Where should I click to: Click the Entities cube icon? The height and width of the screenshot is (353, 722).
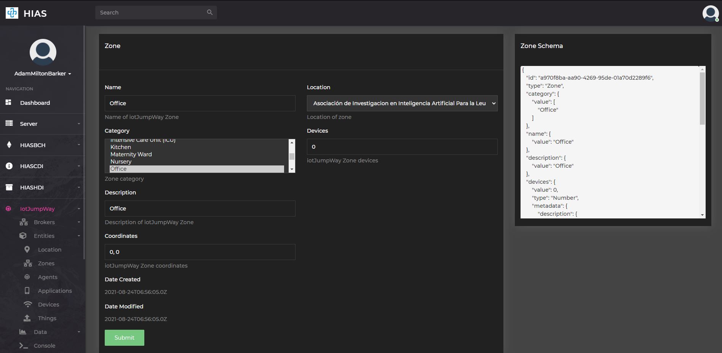click(x=23, y=236)
